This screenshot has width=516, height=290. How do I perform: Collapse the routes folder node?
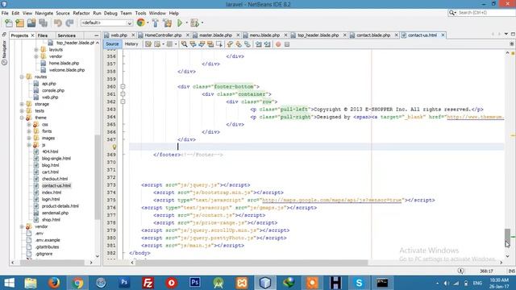tap(22, 77)
